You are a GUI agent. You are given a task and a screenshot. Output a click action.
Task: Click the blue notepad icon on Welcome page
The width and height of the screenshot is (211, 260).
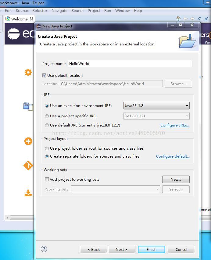pyautogui.click(x=28, y=106)
